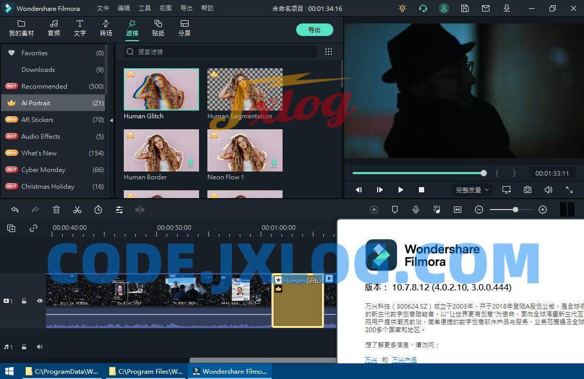Take a snapshot with the camera icon
584x379 pixels.
click(x=528, y=190)
